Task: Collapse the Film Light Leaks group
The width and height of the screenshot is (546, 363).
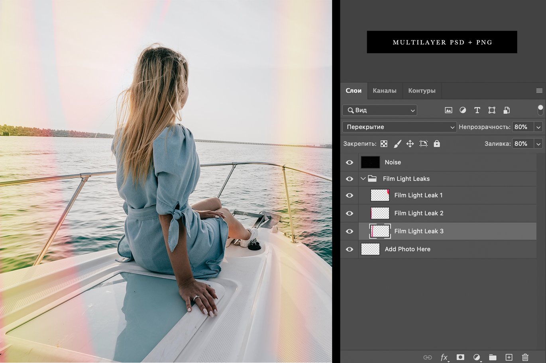Action: [x=363, y=179]
